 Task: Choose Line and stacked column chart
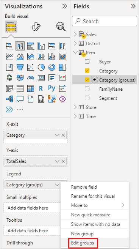[41, 57]
